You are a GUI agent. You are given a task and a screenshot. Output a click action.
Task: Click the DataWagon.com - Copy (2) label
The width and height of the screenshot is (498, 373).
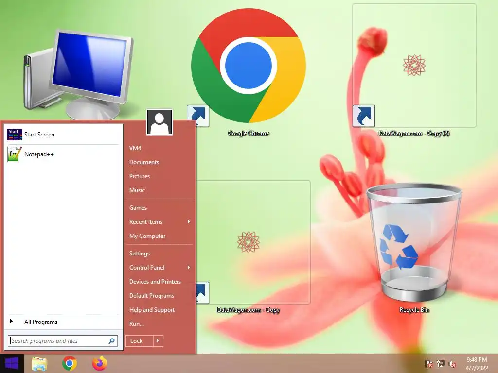[414, 133]
